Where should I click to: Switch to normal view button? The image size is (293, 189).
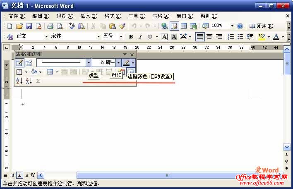5,175
